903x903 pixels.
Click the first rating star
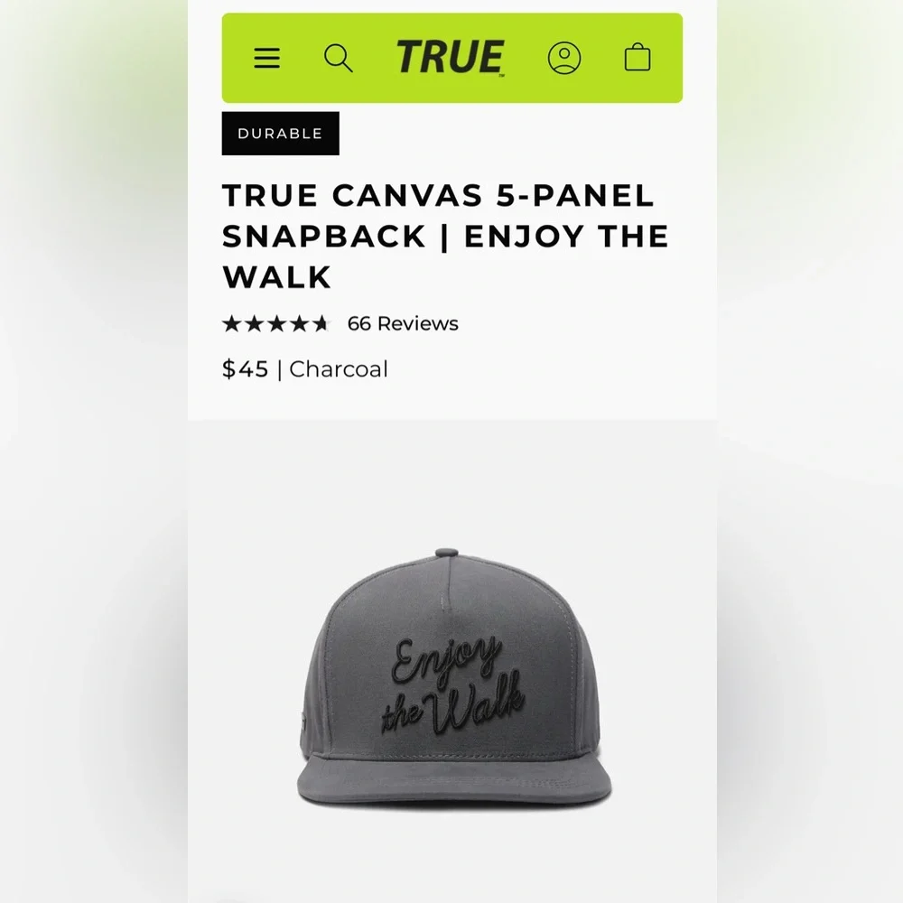[x=231, y=323]
